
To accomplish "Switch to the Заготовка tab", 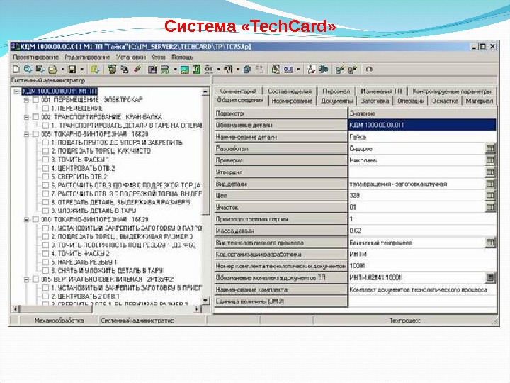I will [375, 101].
